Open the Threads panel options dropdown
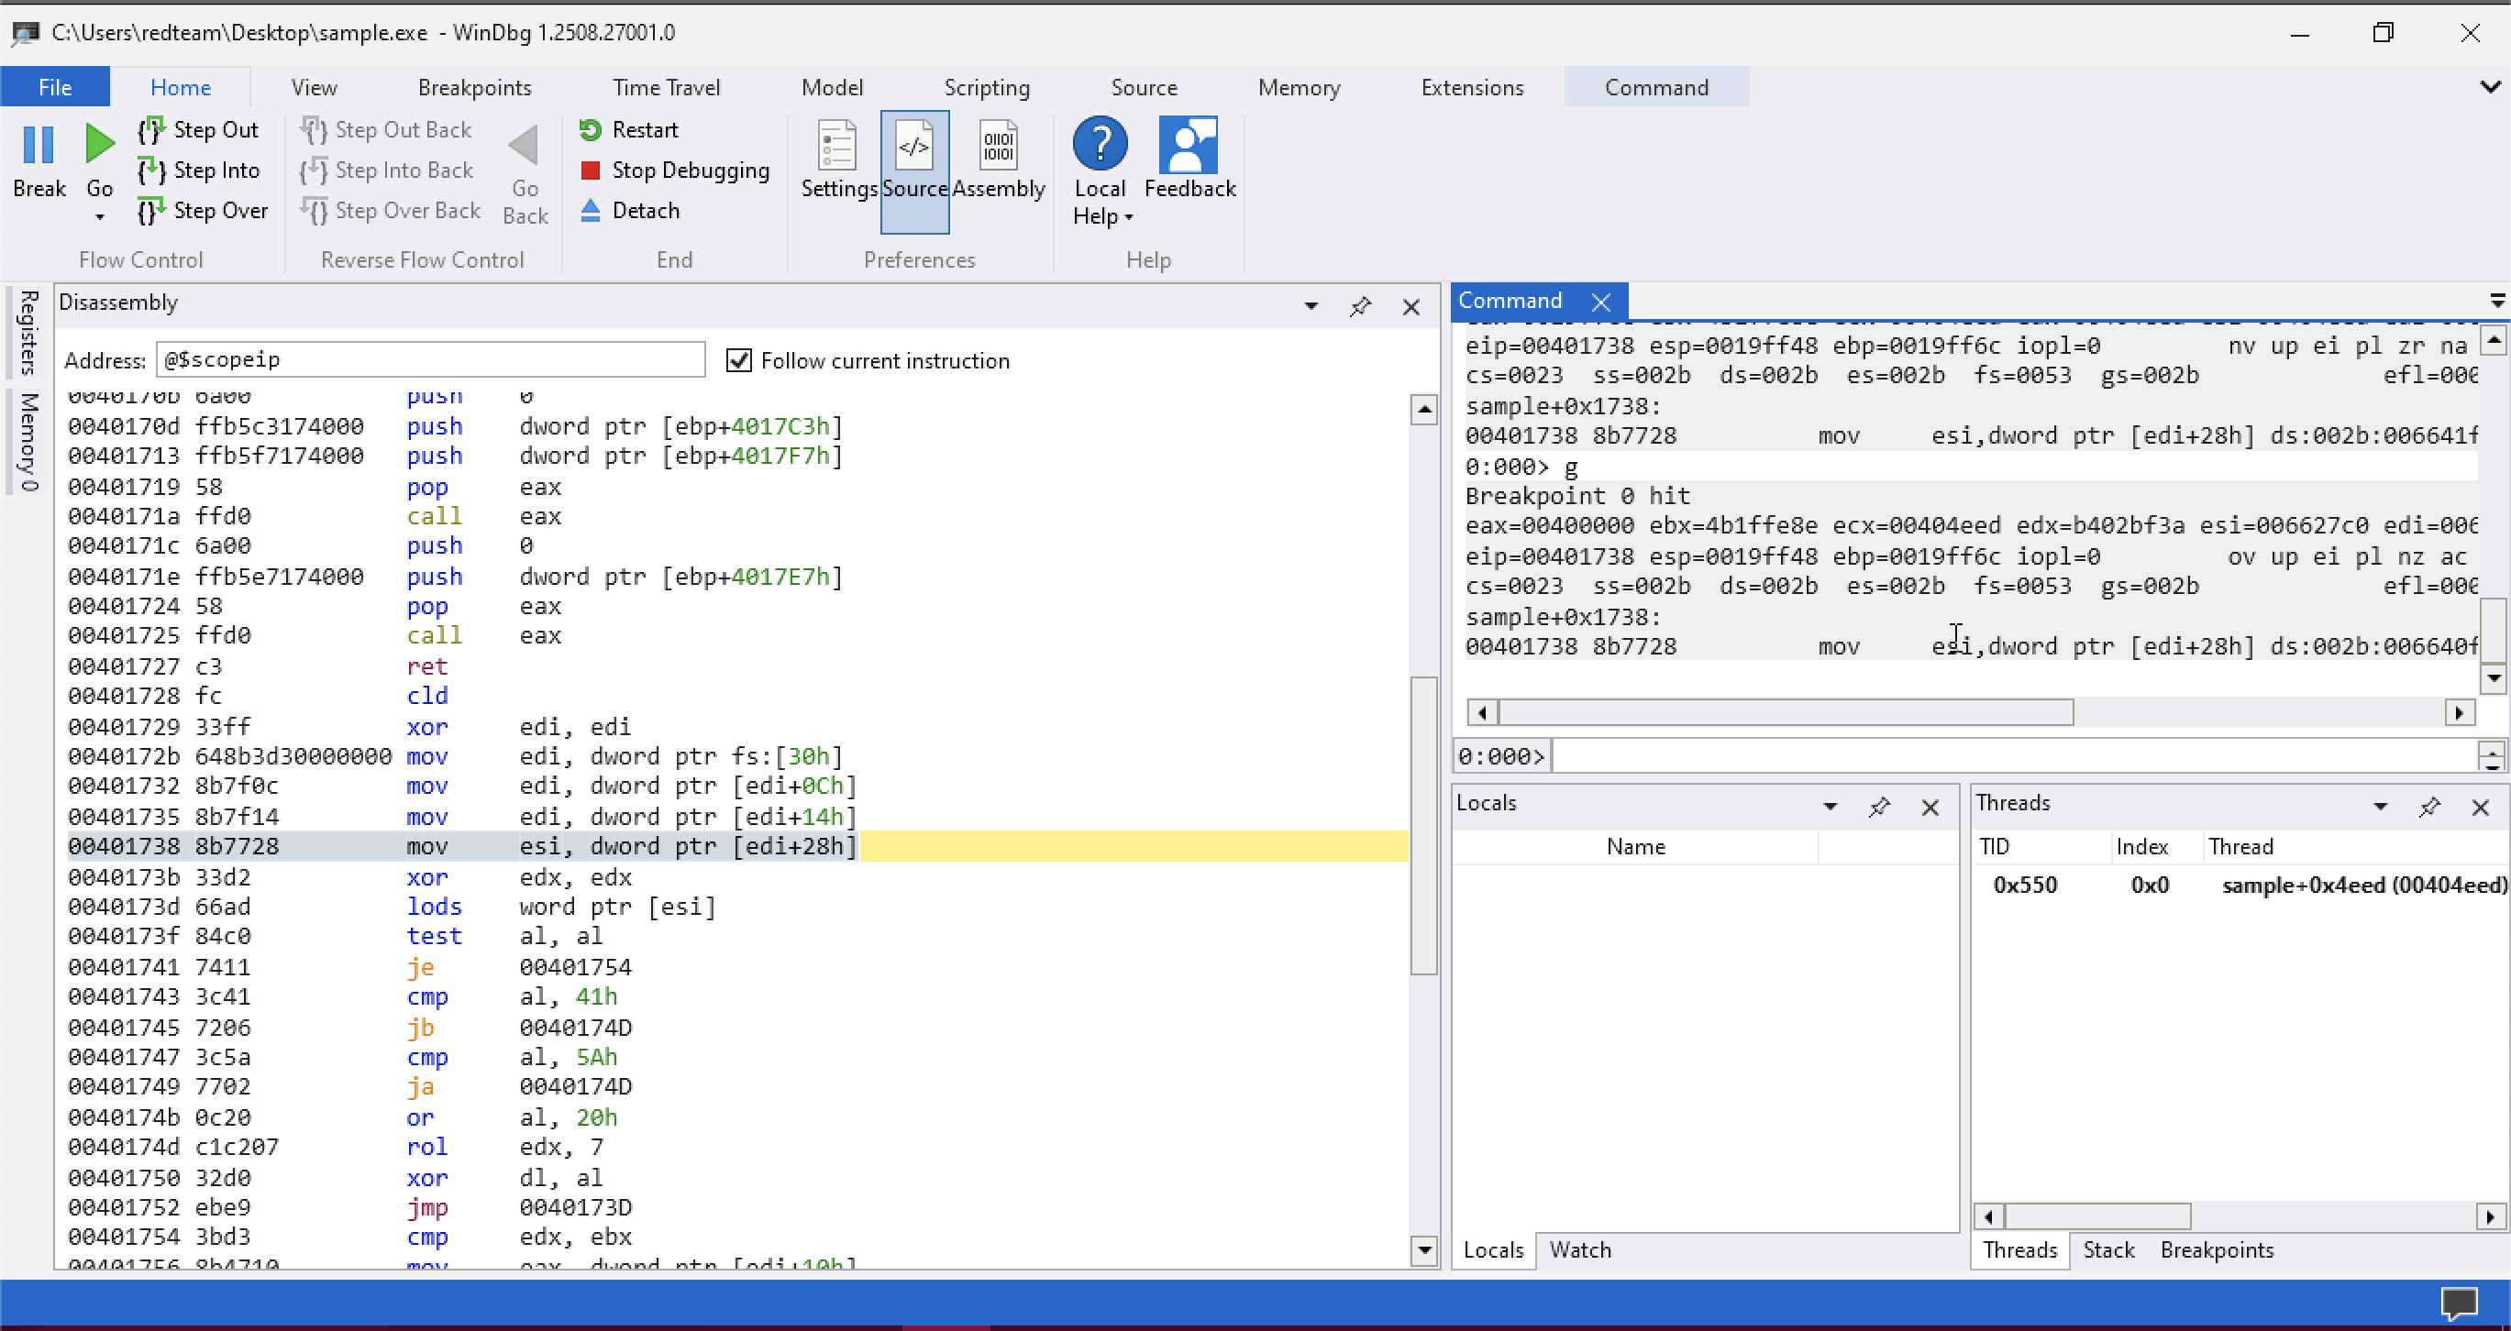The image size is (2511, 1331). 2381,807
